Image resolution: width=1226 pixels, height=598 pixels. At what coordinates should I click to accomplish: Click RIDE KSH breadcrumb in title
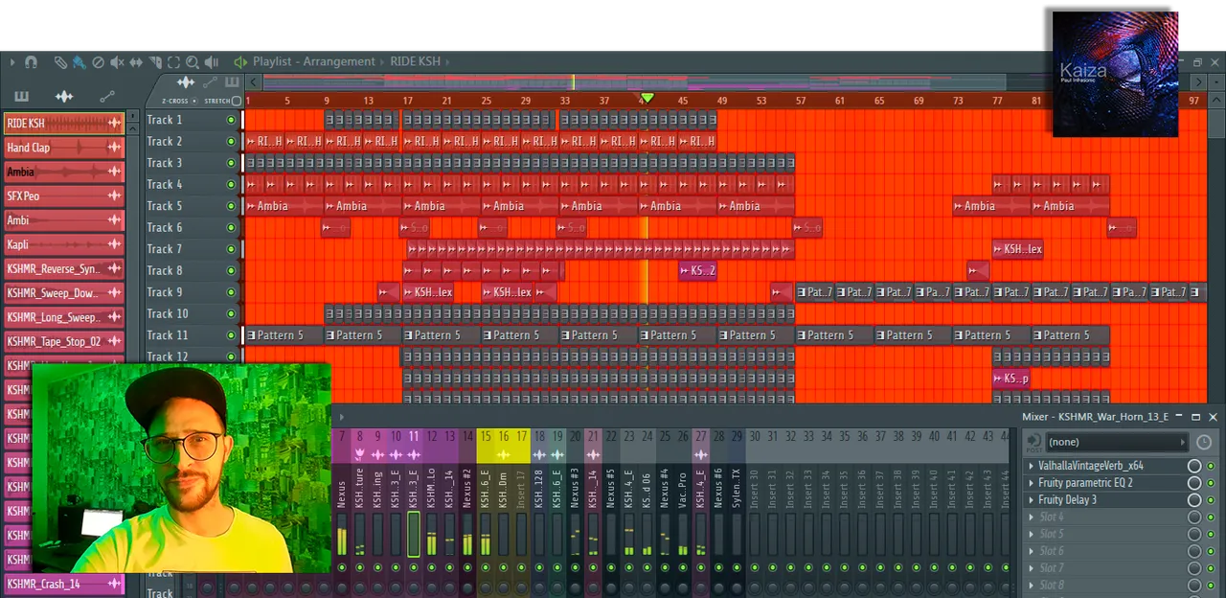[x=415, y=62]
